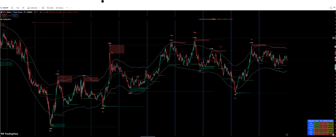Redo the last chart action
Screen dimensions: 336x137
(71, 8)
